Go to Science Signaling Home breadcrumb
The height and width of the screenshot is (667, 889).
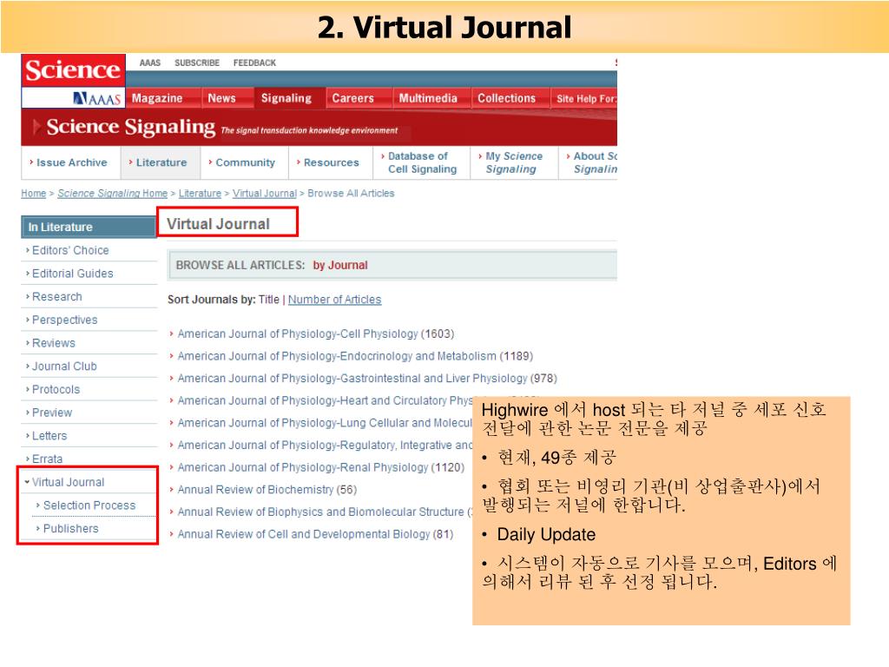pyautogui.click(x=112, y=194)
